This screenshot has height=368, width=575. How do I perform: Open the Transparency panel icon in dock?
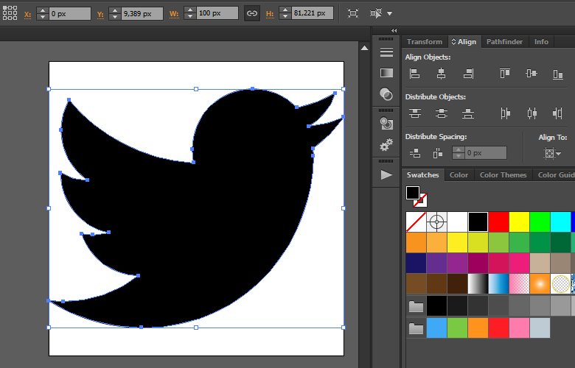(x=386, y=94)
